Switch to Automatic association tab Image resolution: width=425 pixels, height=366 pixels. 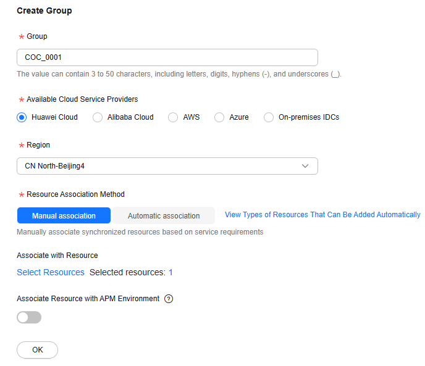164,215
